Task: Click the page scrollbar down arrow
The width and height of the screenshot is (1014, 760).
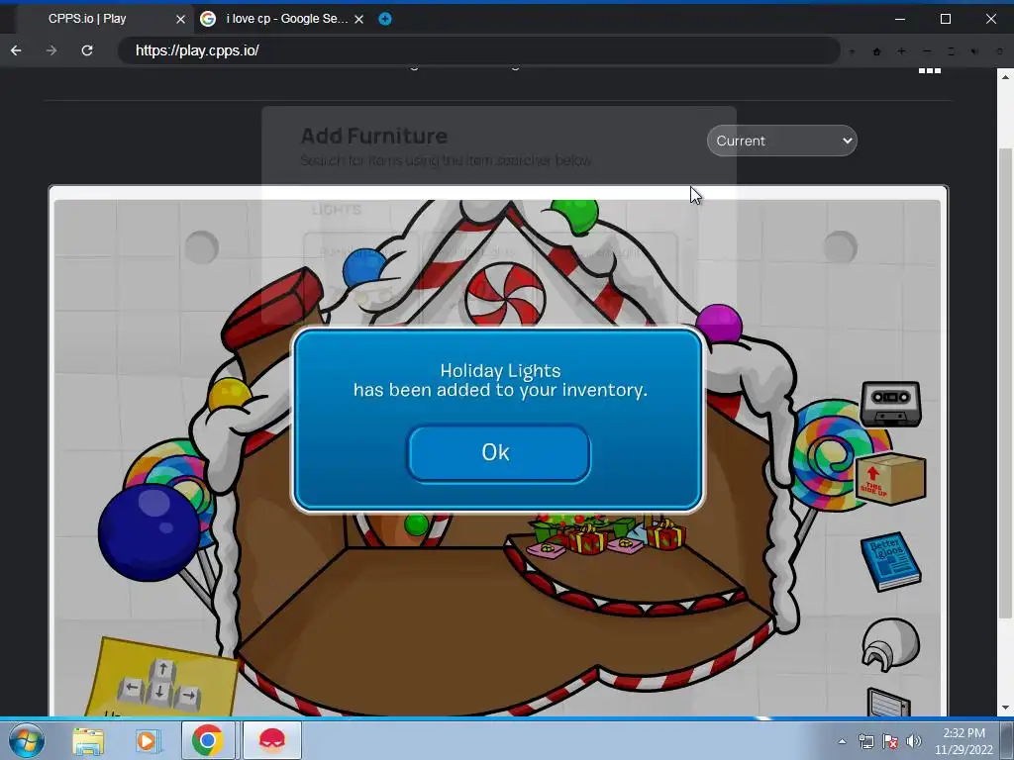Action: pyautogui.click(x=1005, y=709)
